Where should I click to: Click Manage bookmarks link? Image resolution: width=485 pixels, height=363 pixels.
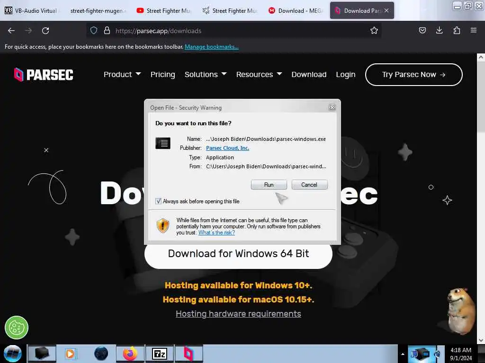click(212, 47)
